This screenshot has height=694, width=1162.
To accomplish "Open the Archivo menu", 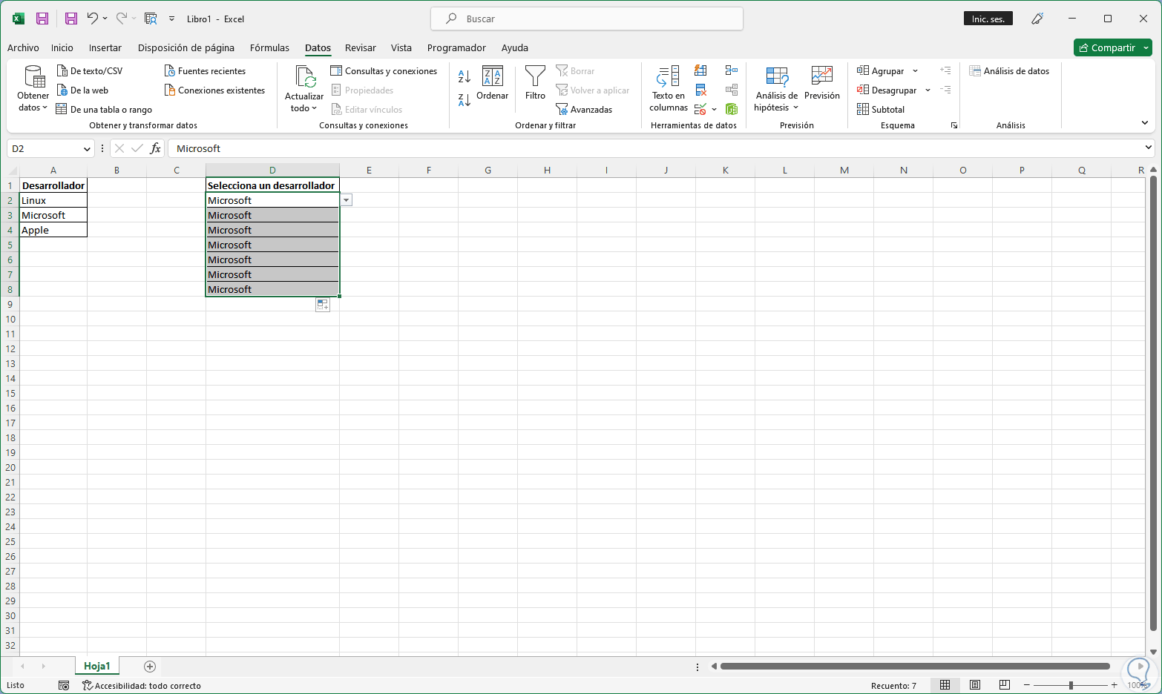I will pos(23,47).
